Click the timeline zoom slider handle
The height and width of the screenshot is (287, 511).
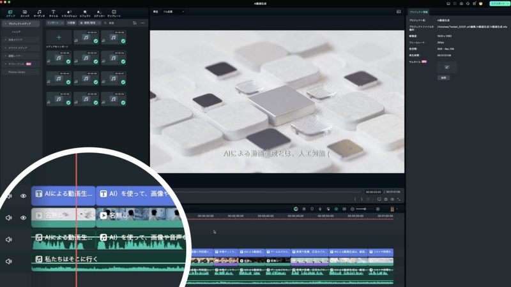[x=365, y=209]
